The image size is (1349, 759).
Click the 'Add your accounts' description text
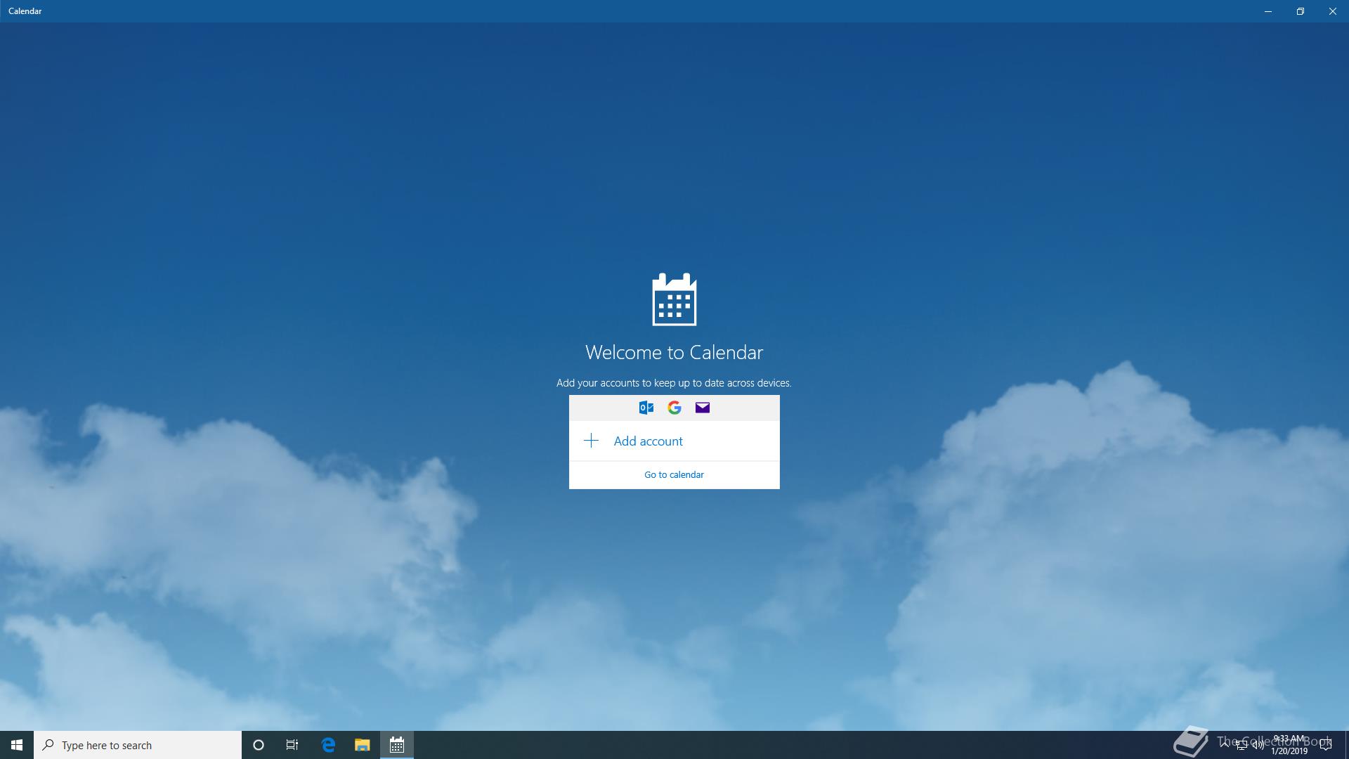[x=674, y=383]
